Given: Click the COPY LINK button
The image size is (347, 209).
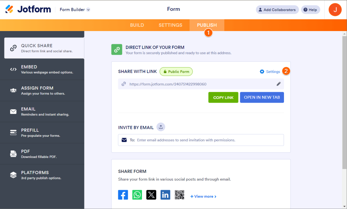Looking at the screenshot, I should [223, 98].
